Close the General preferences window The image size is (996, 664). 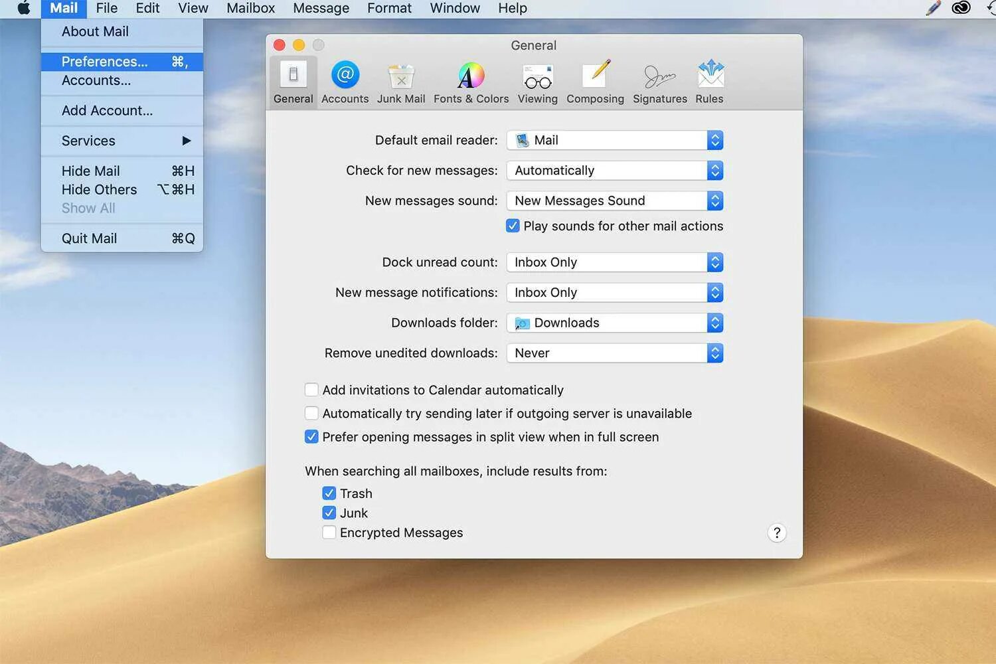coord(280,44)
